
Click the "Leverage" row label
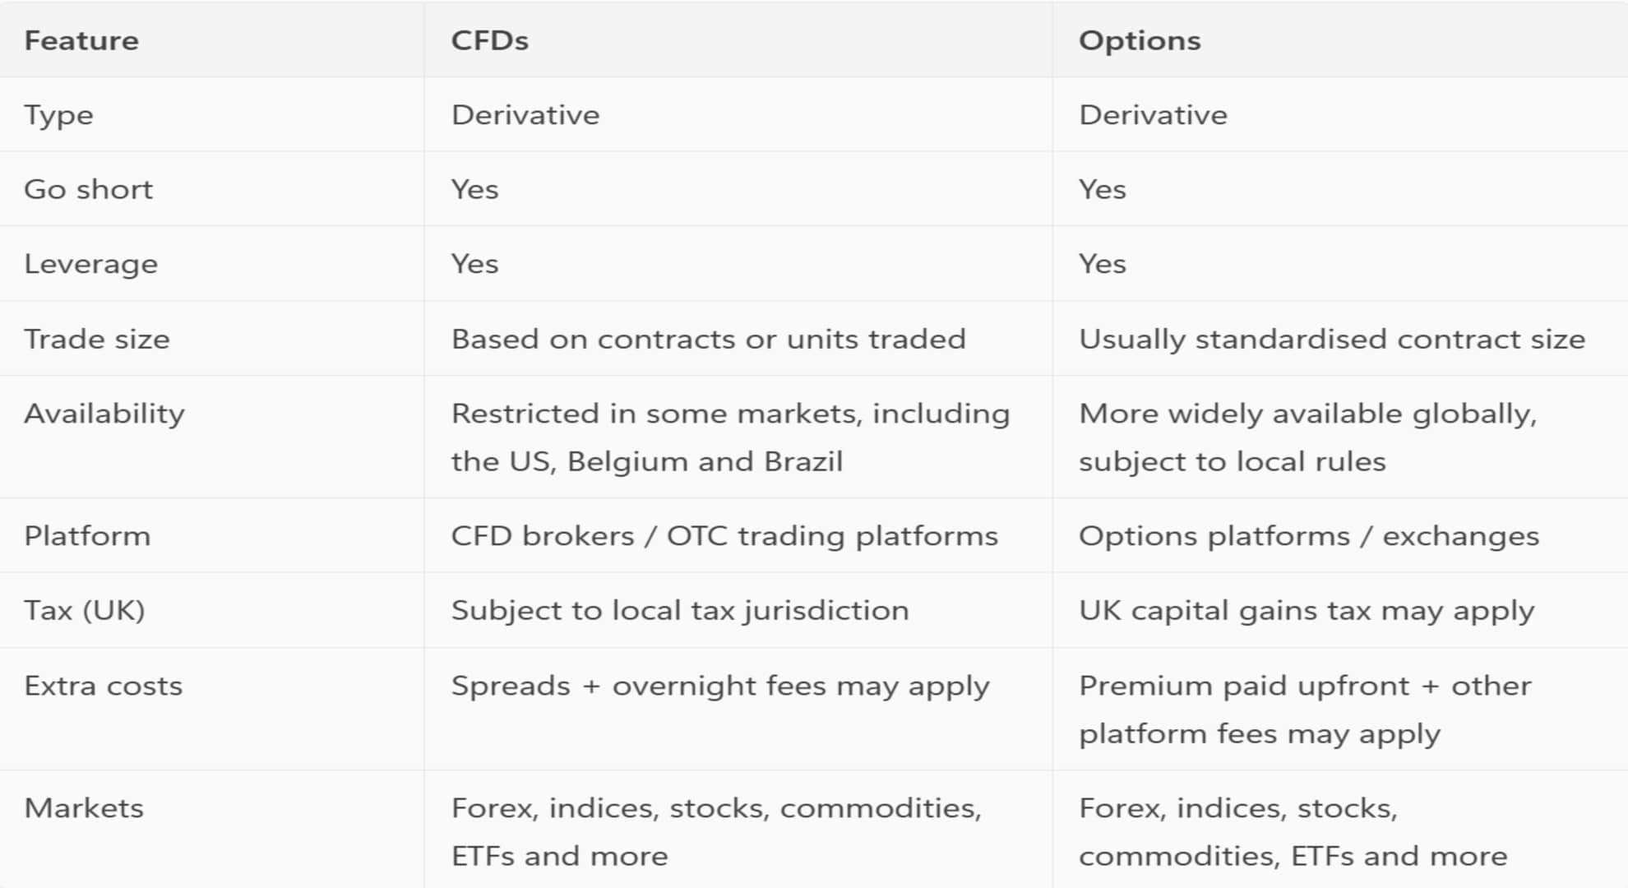click(90, 264)
